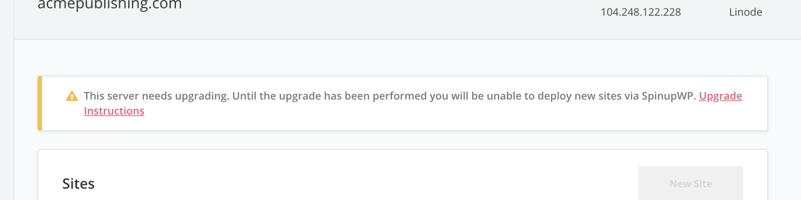
Task: Click the New Site button
Action: tap(690, 184)
